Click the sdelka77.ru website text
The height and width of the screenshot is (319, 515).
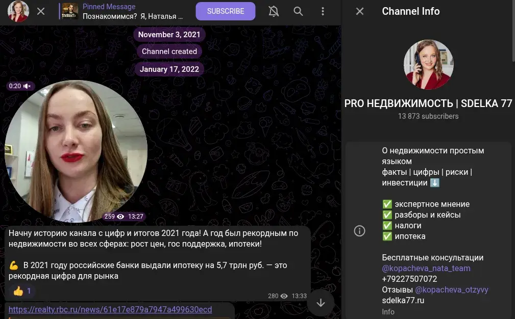point(403,300)
